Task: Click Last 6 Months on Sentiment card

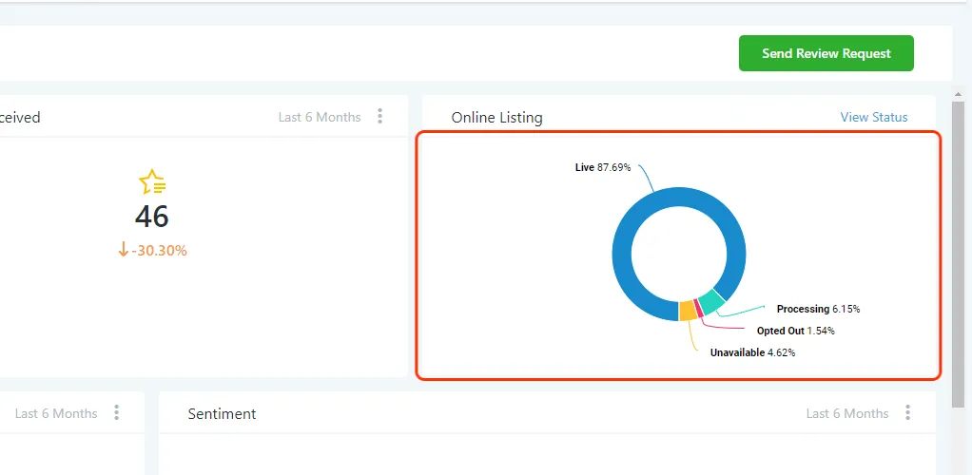Action: click(847, 413)
